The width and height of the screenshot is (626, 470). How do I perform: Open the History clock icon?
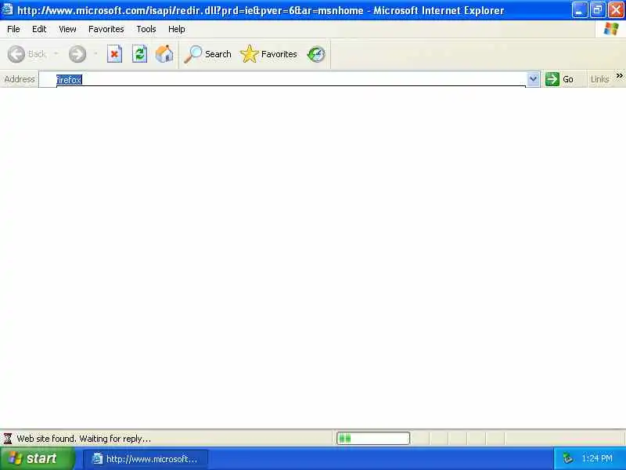[316, 54]
